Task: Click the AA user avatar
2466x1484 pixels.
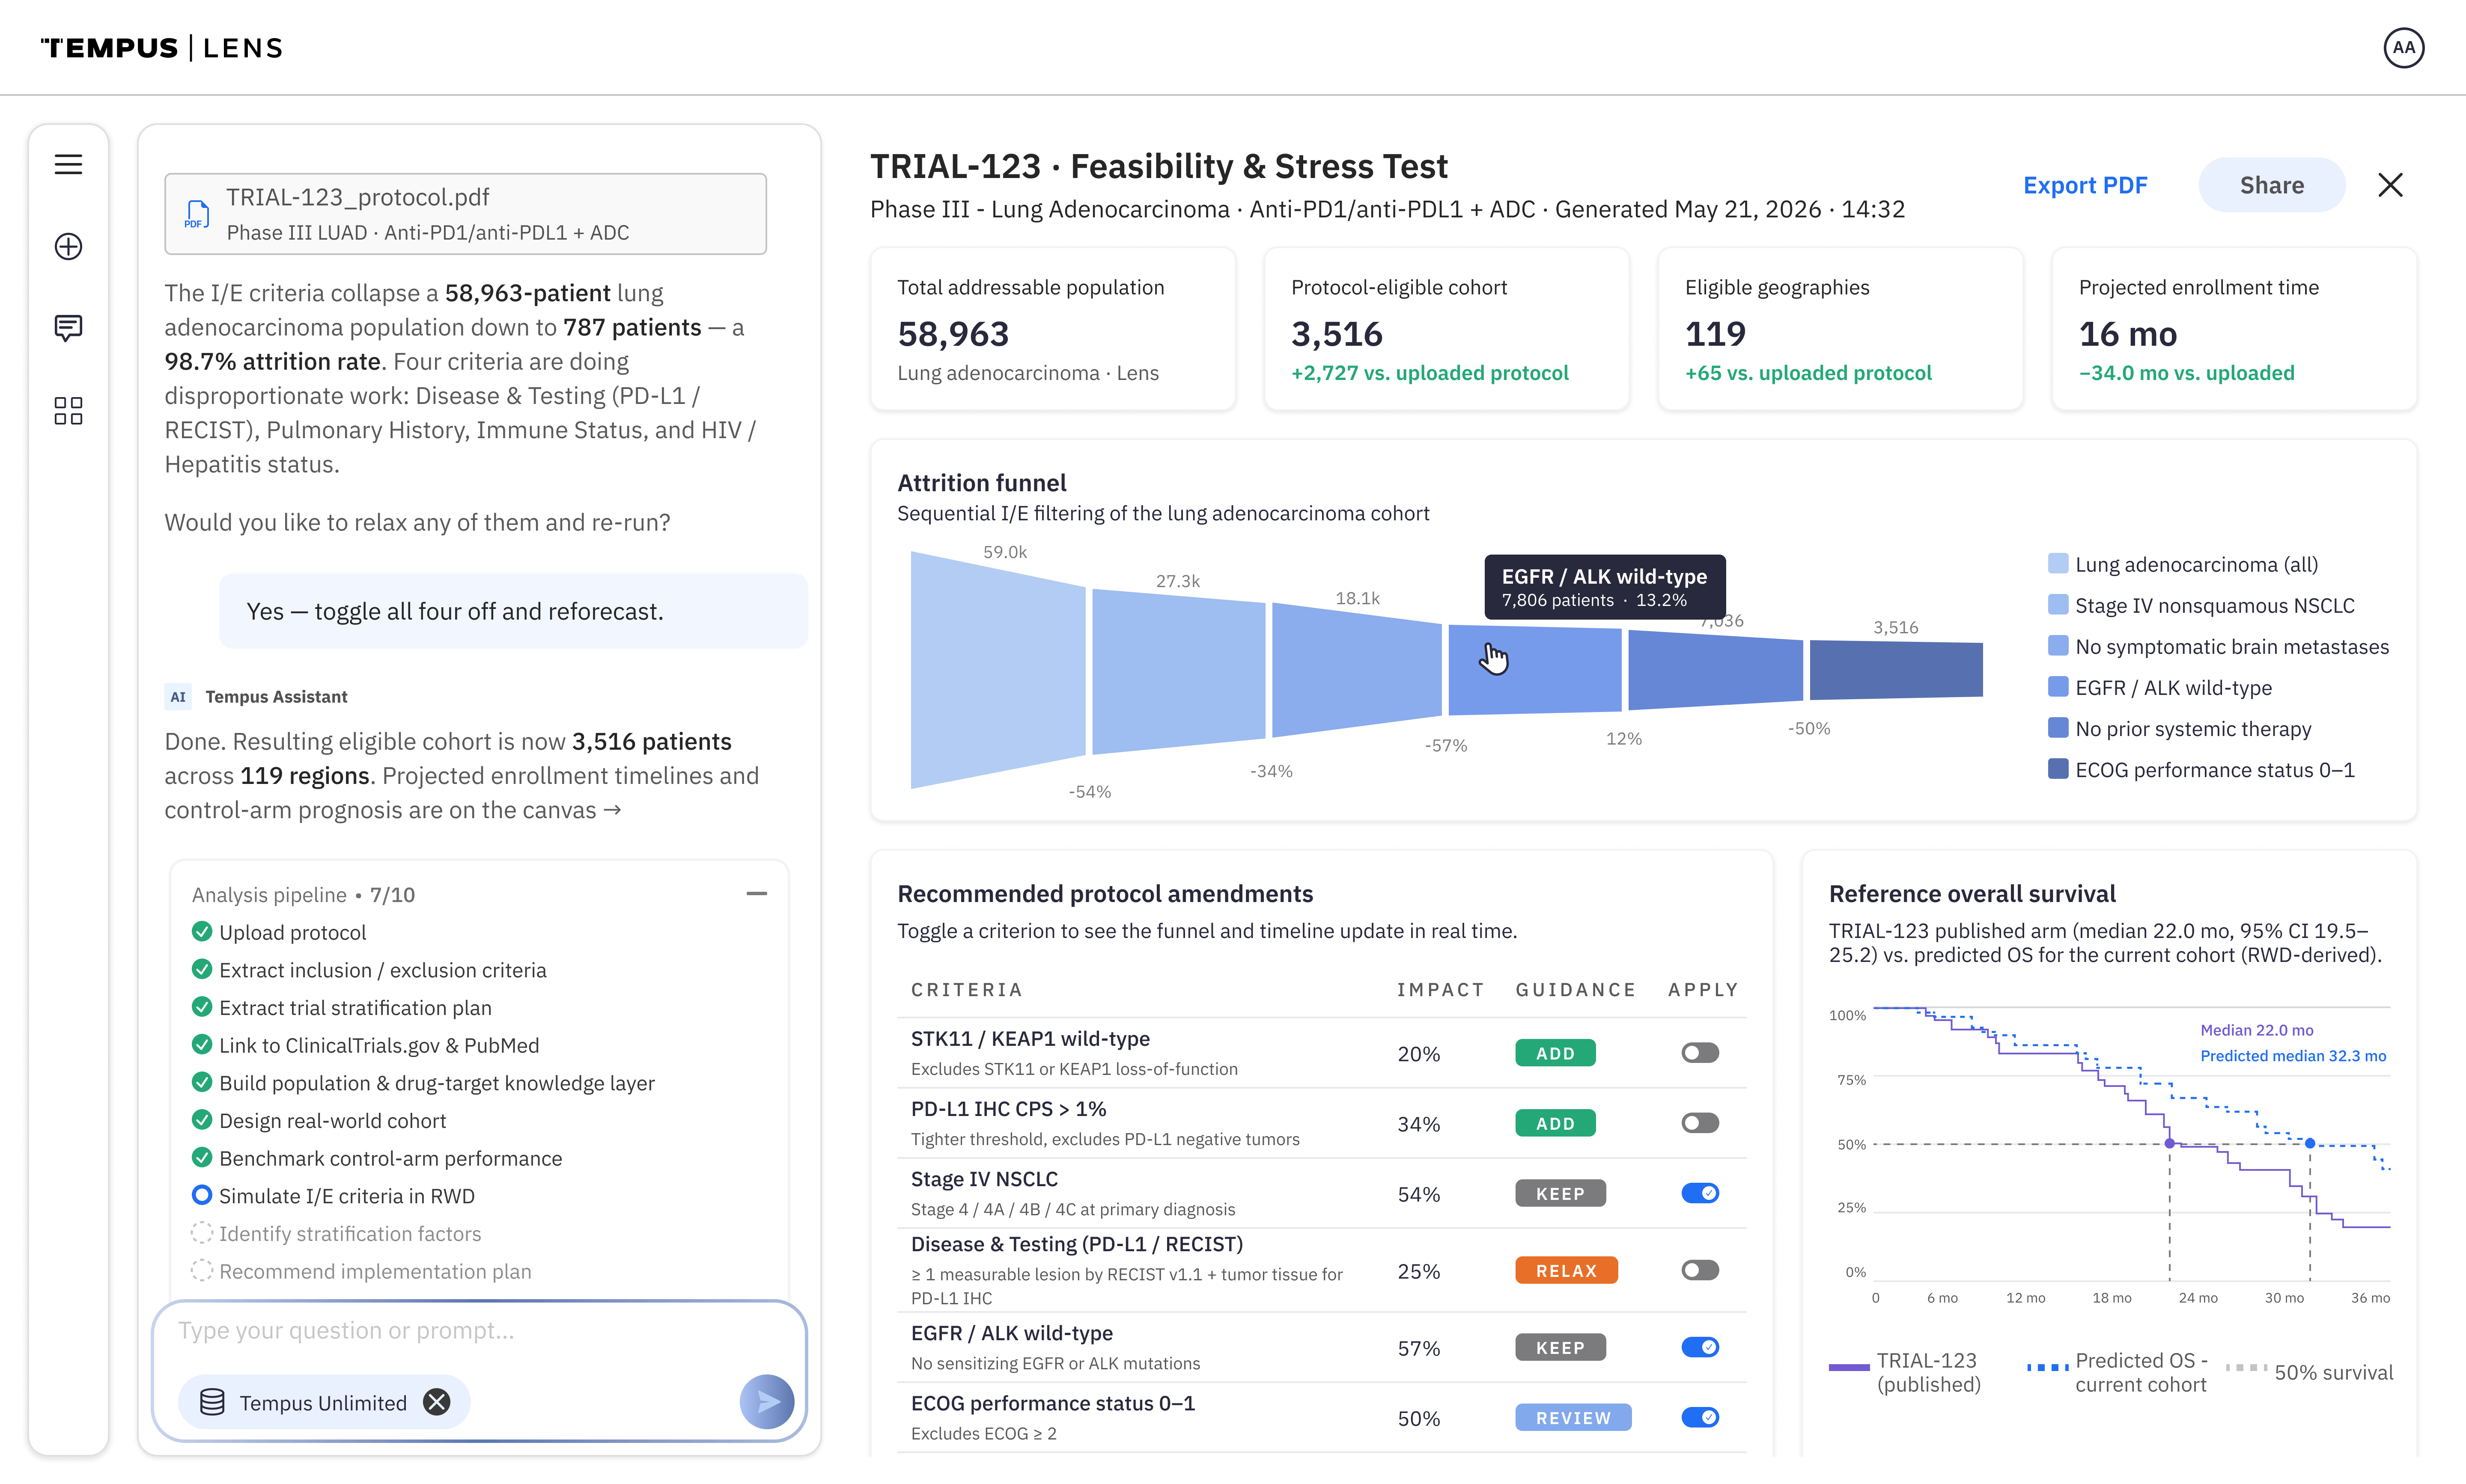Action: tap(2403, 48)
